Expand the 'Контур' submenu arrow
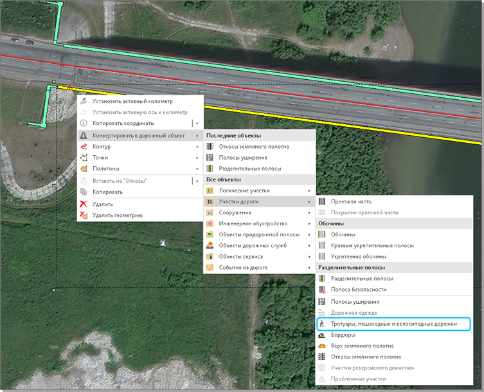 click(x=197, y=147)
